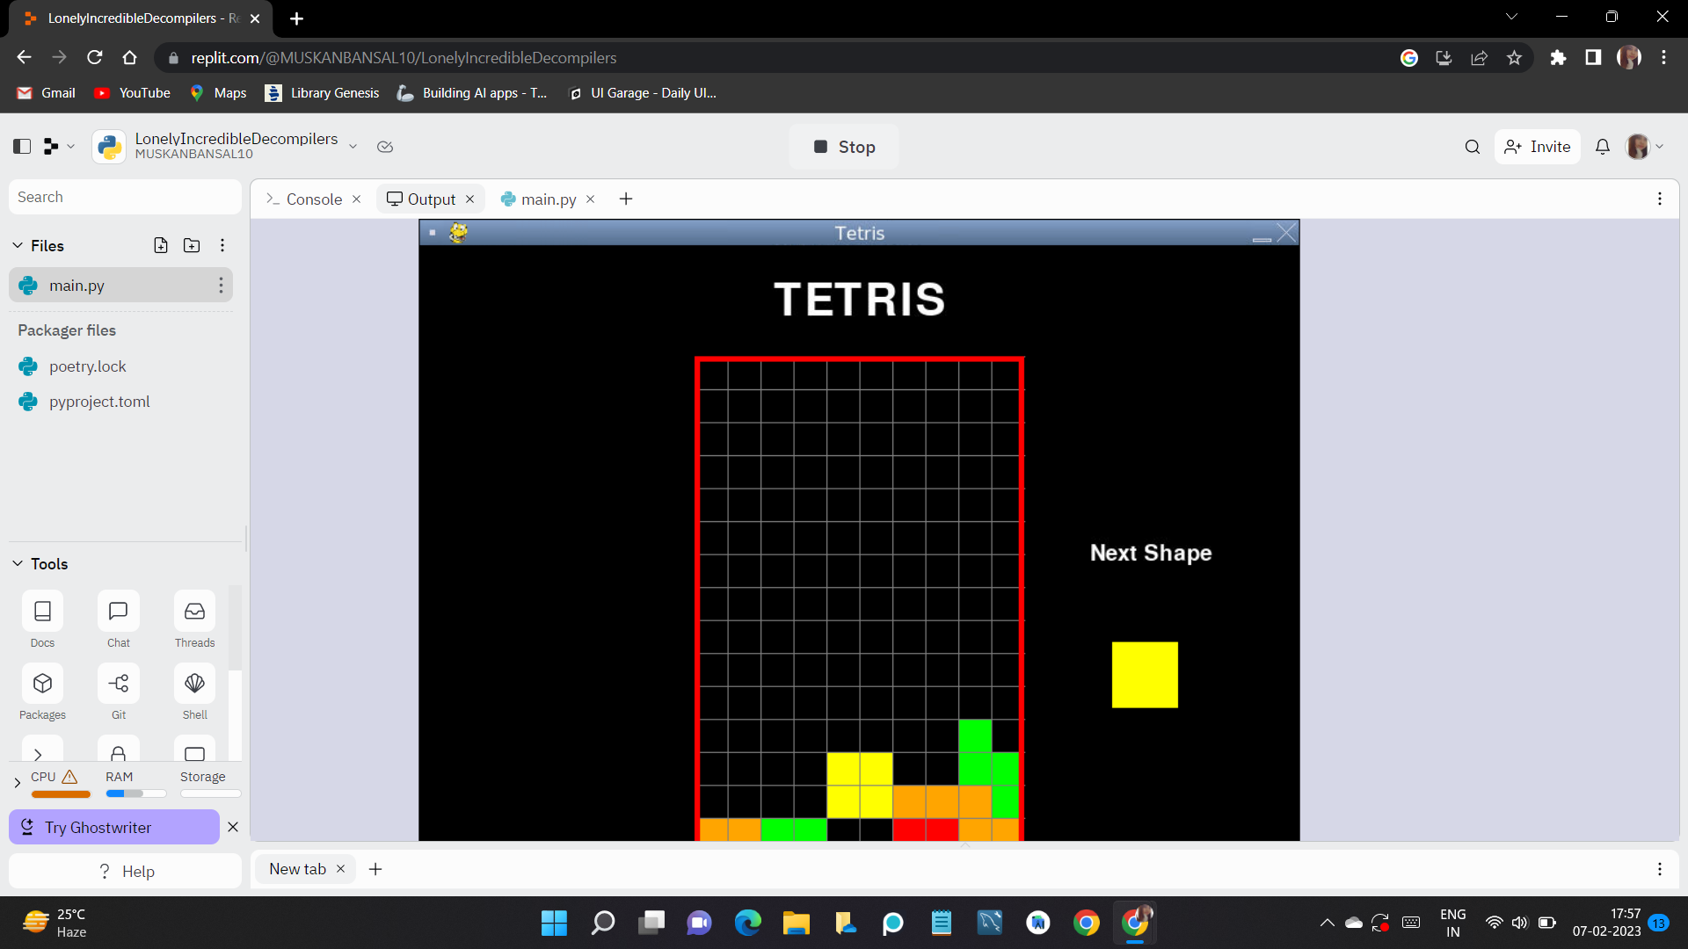
Task: Click the cloud sync status icon
Action: pyautogui.click(x=385, y=146)
